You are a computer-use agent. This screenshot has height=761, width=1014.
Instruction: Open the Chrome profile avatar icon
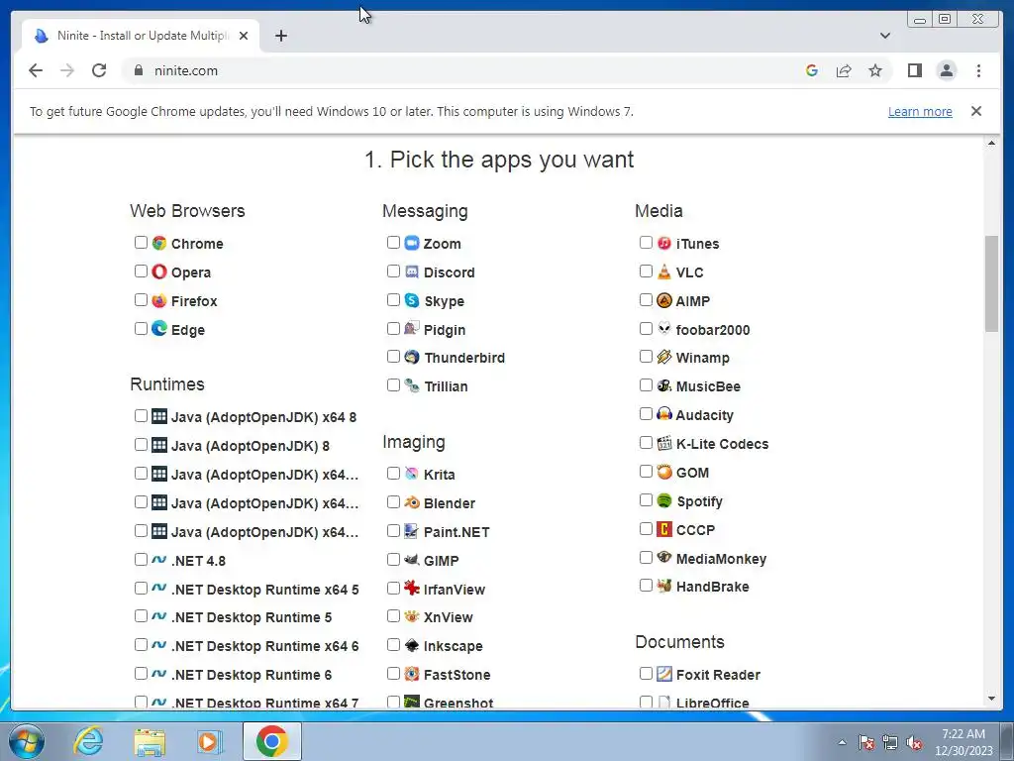click(946, 70)
